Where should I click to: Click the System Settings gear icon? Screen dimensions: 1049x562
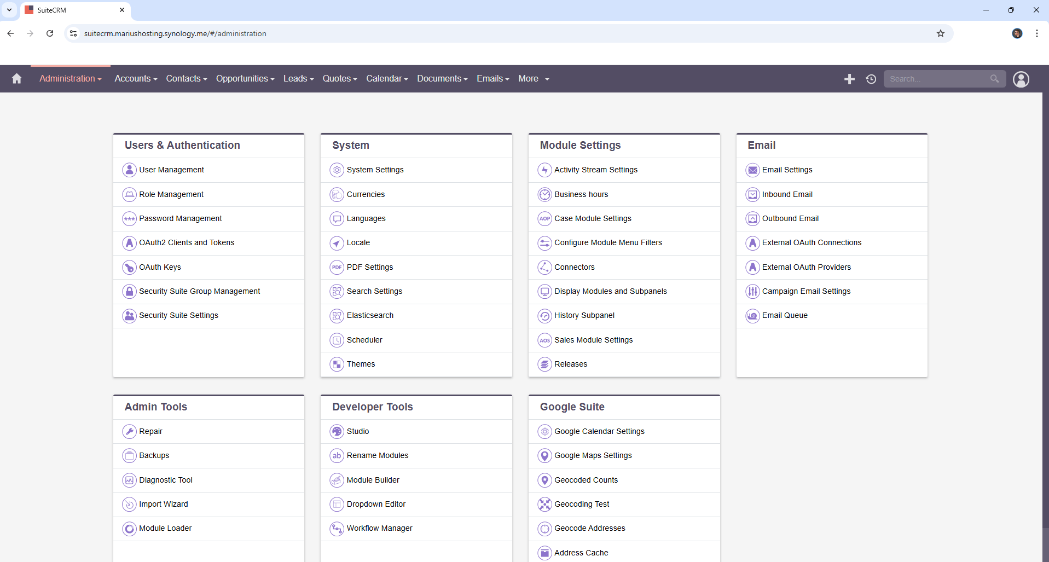pyautogui.click(x=337, y=170)
